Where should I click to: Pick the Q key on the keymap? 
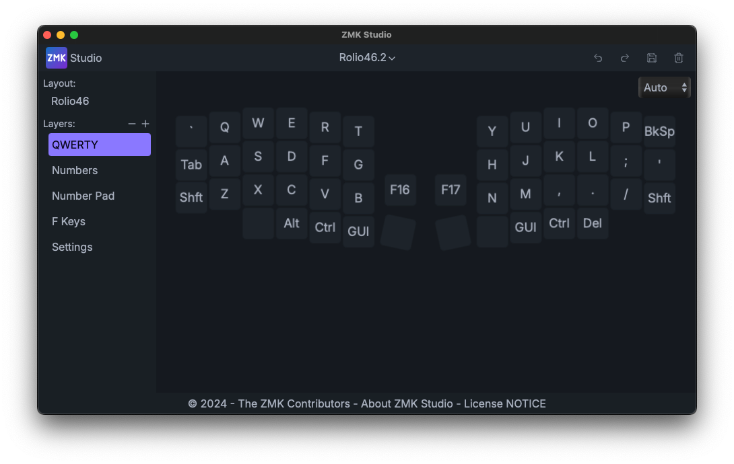[225, 127]
